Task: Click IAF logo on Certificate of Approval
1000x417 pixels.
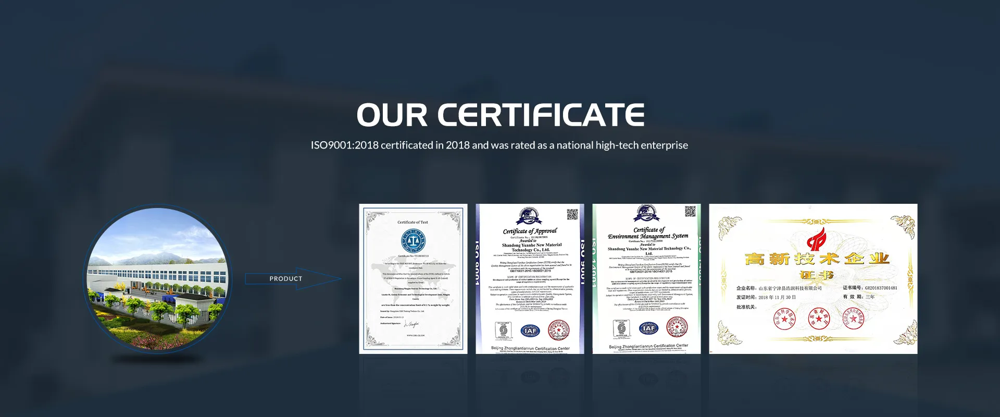Action: [x=530, y=330]
